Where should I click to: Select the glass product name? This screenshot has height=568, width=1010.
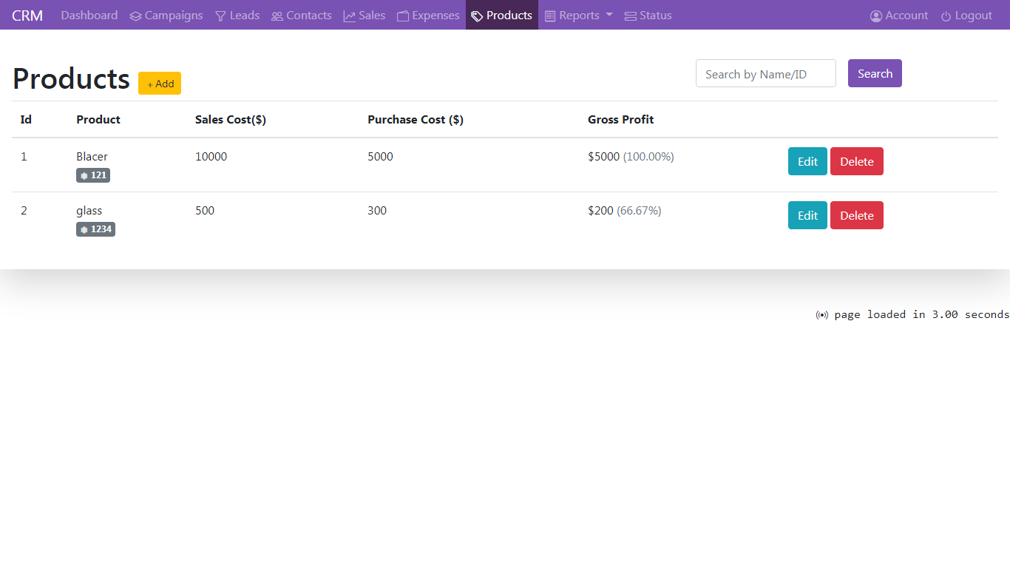[x=89, y=211]
